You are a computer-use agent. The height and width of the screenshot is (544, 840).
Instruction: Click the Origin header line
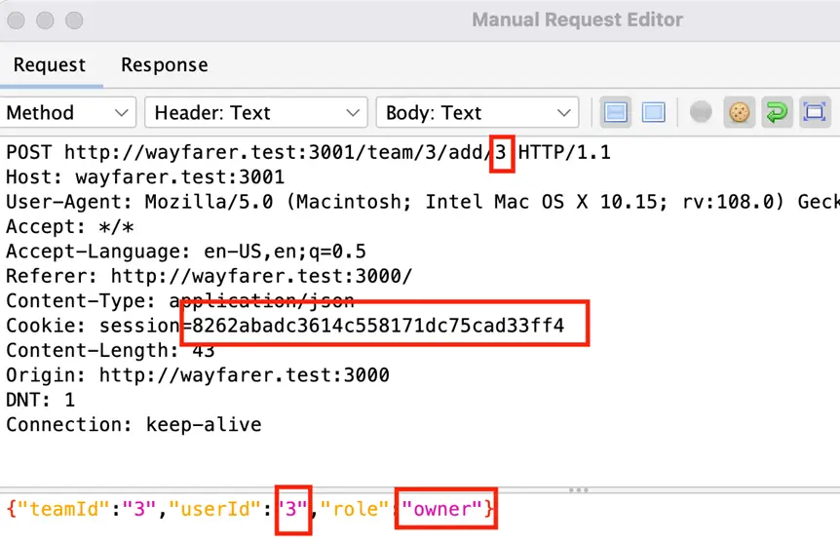198,374
